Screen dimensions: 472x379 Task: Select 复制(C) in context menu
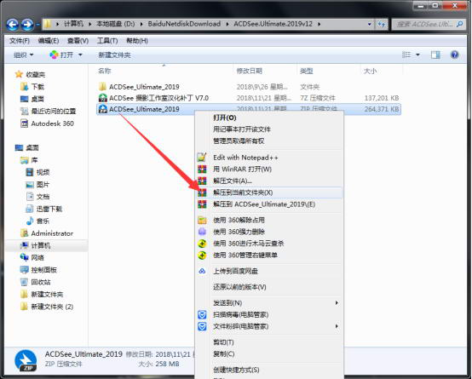pos(269,354)
